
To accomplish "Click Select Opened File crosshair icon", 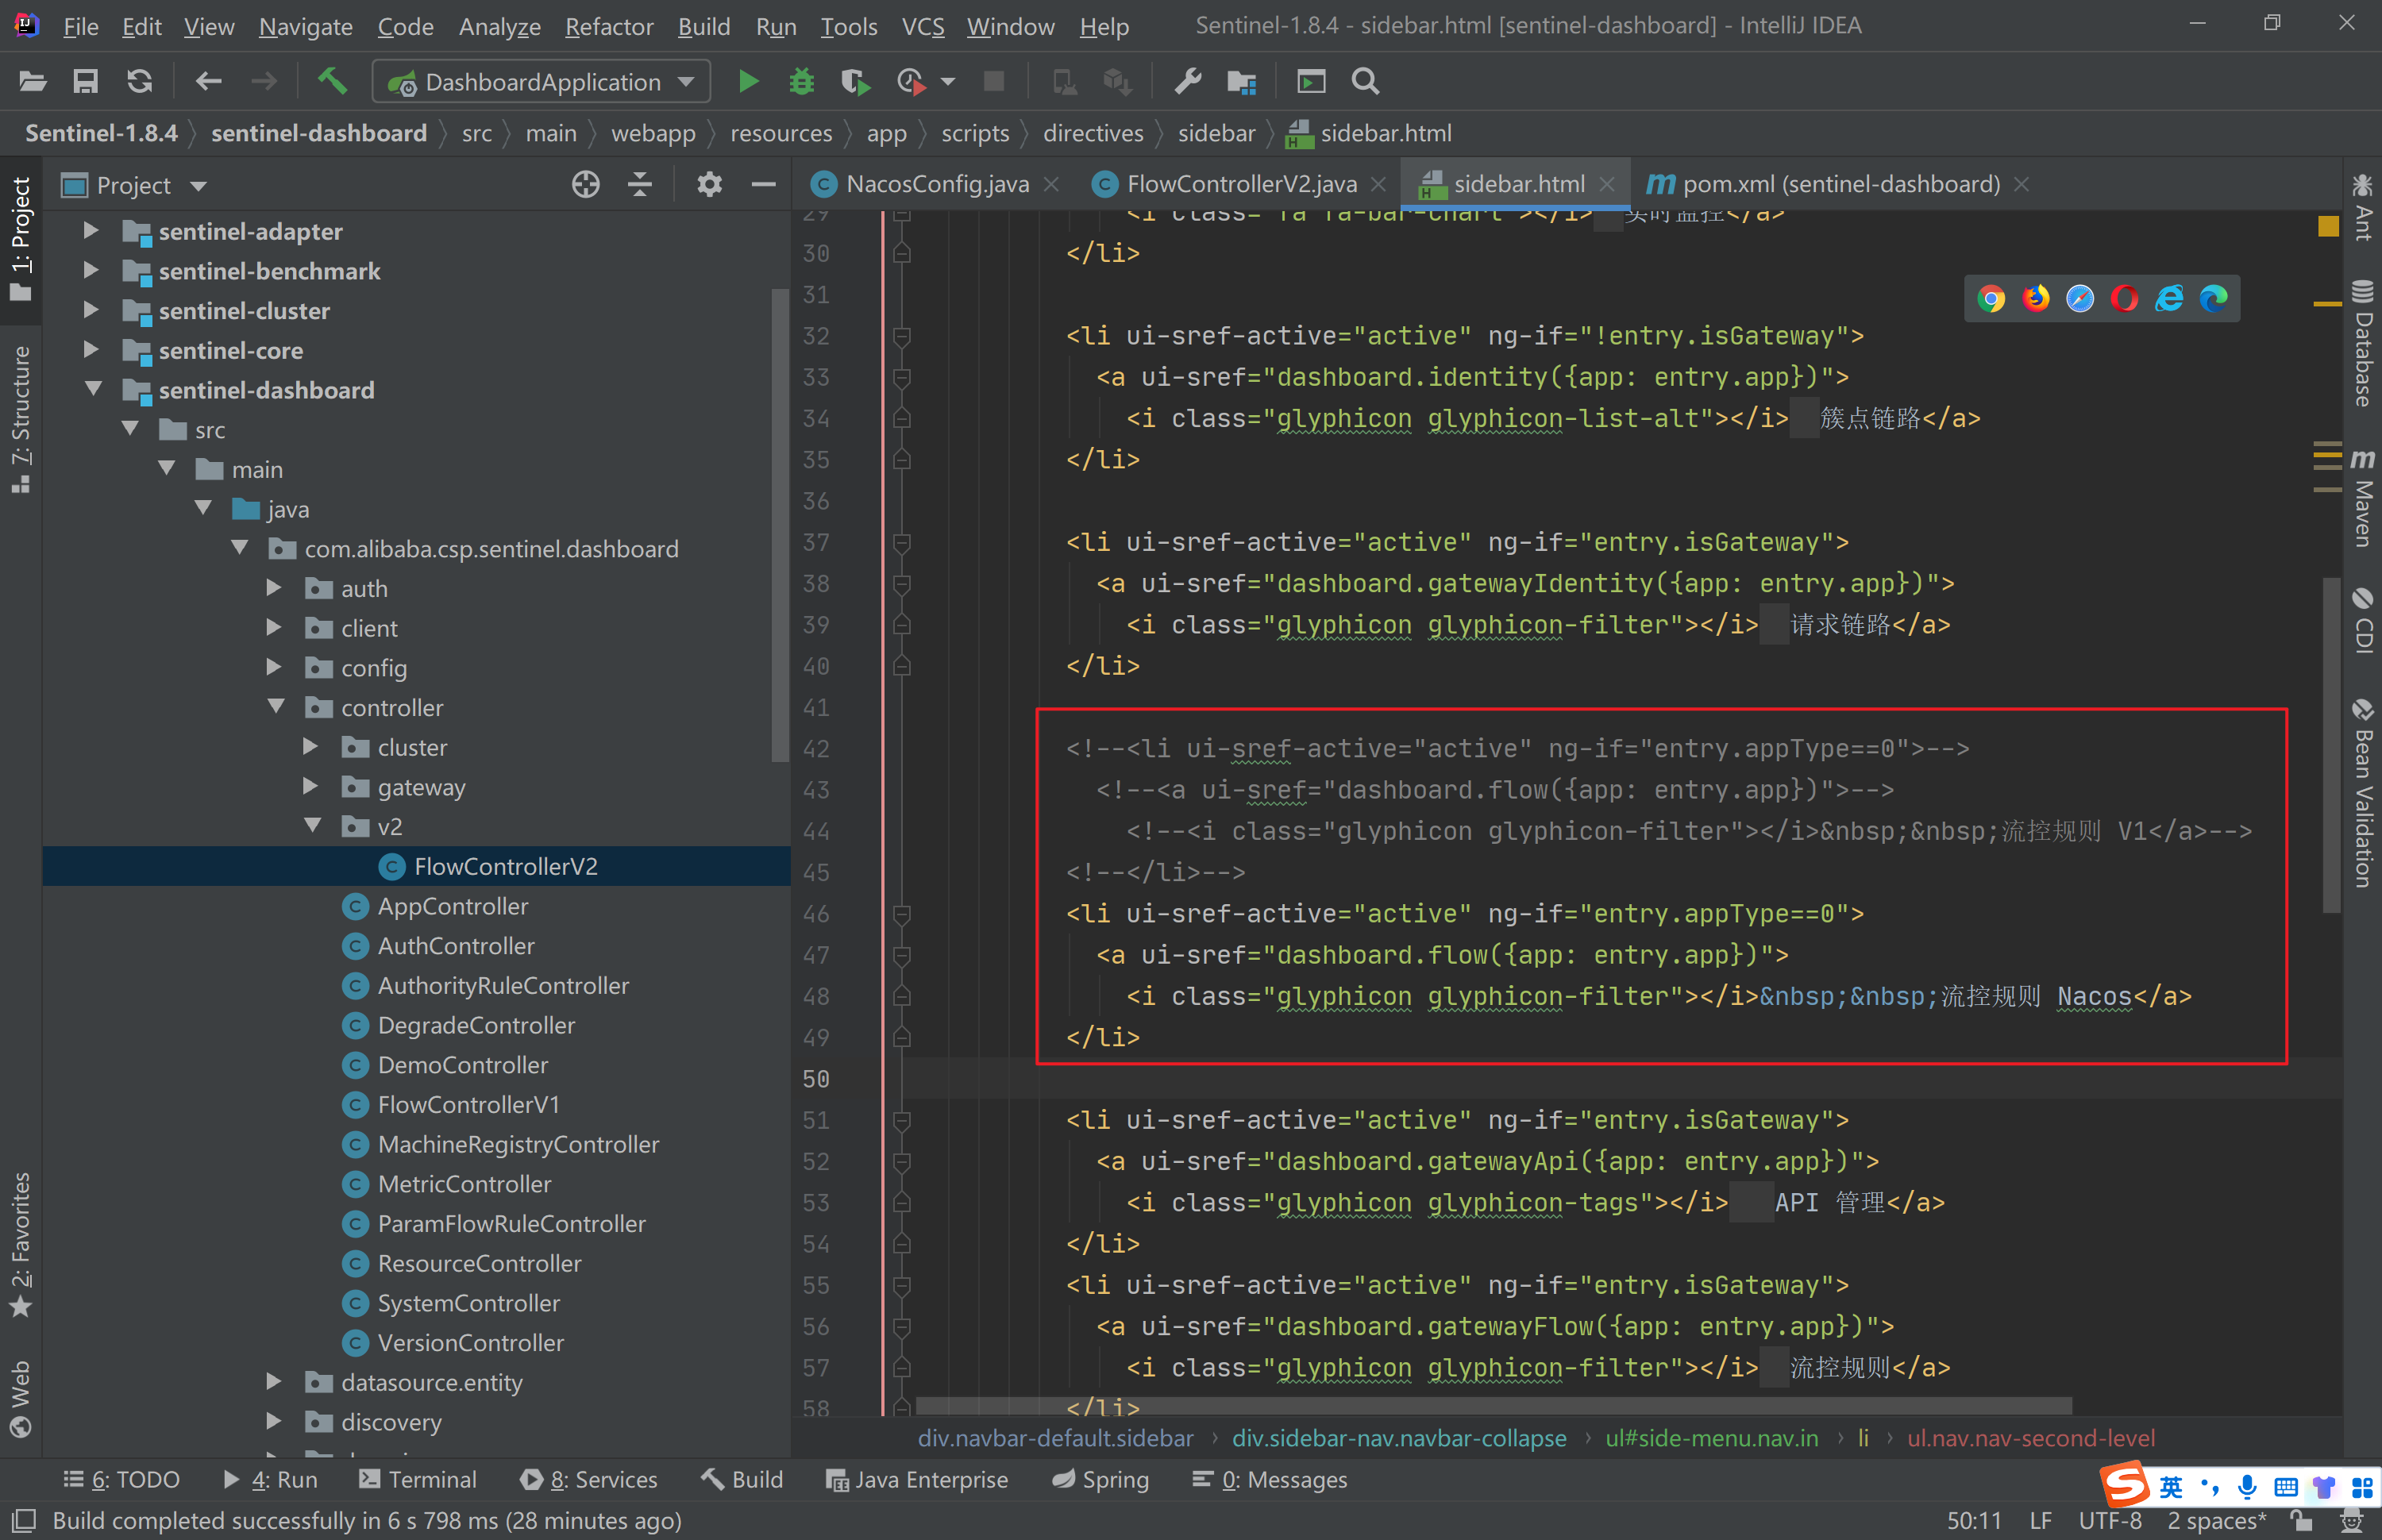I will point(586,185).
